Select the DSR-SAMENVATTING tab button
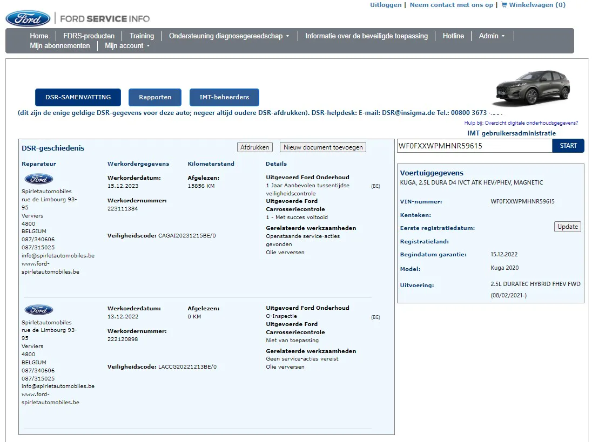 78,97
